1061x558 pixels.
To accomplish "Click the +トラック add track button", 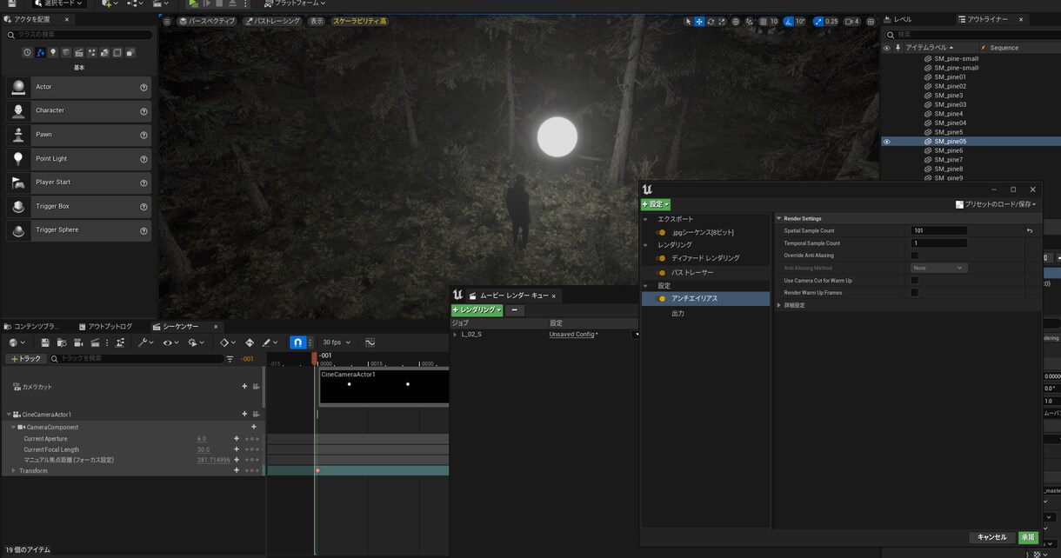I will (25, 359).
